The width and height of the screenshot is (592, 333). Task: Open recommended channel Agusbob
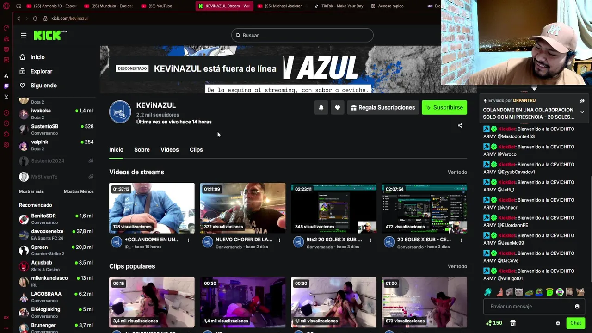[56, 266]
